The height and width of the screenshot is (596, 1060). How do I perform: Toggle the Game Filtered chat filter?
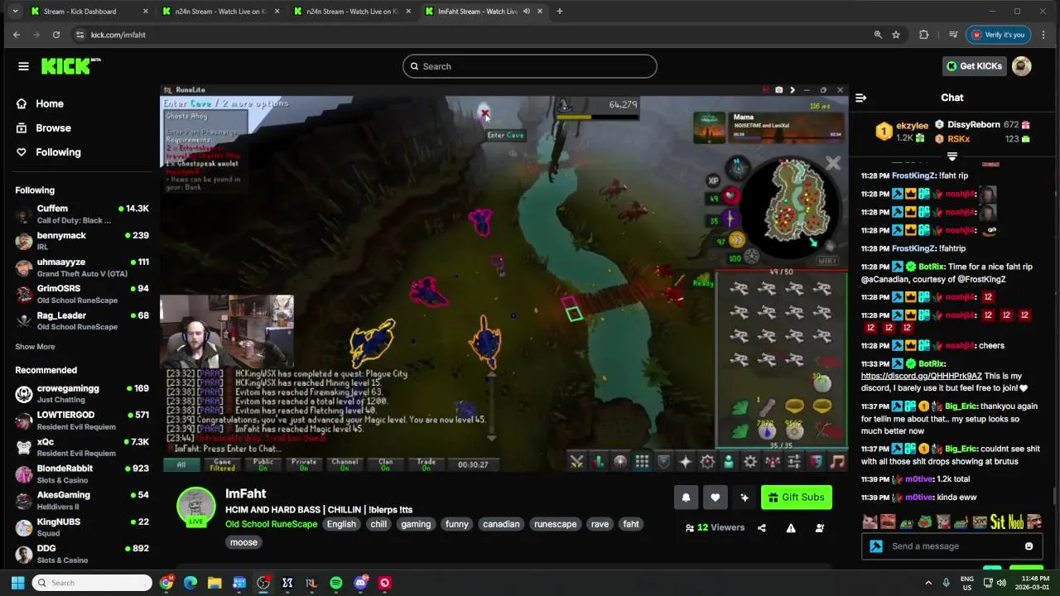coord(222,464)
